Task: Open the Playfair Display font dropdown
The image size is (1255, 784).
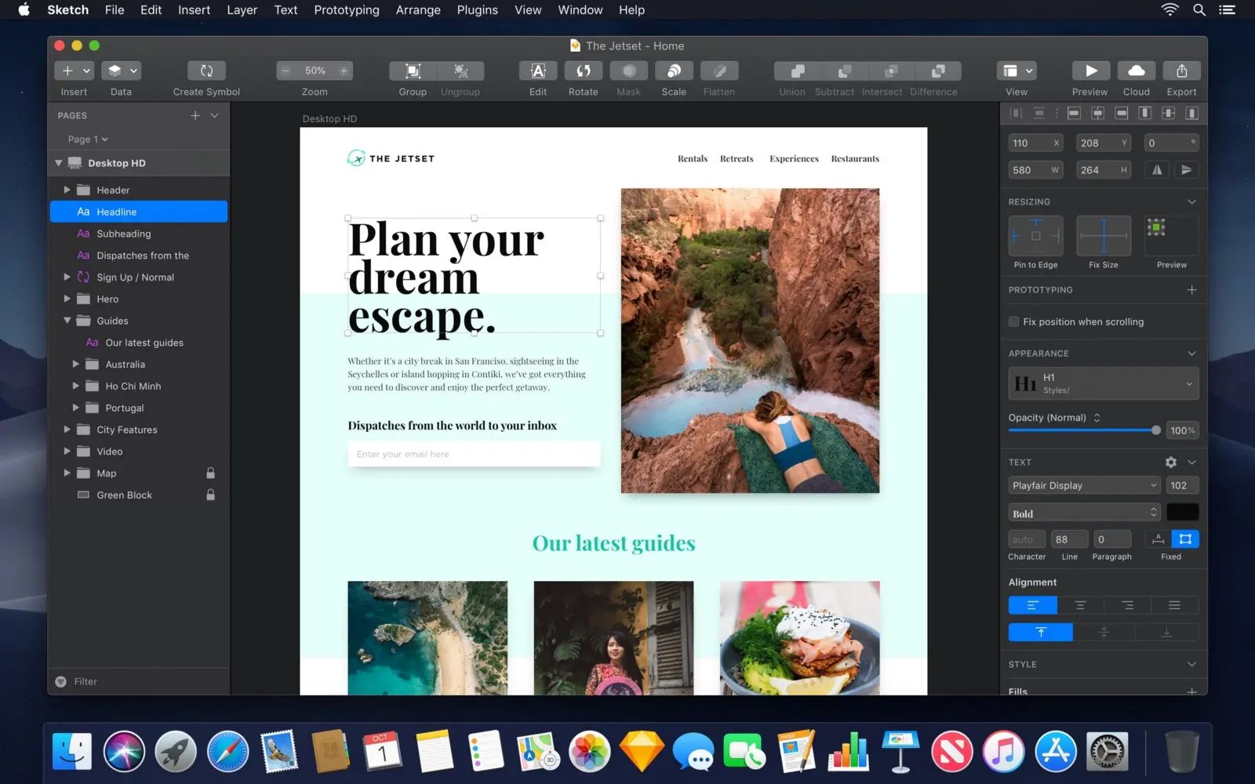Action: [x=1084, y=486]
